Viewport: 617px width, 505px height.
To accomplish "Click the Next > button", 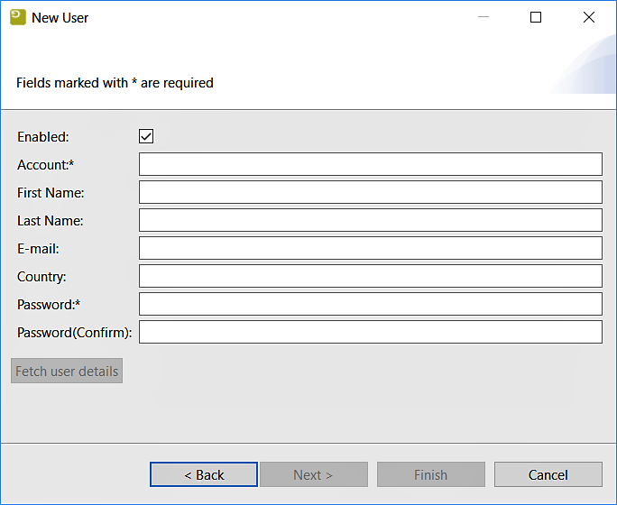I will tap(313, 474).
